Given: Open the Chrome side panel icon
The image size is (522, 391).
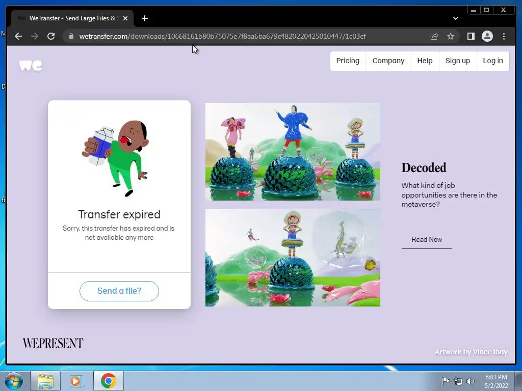Looking at the screenshot, I should [x=471, y=36].
